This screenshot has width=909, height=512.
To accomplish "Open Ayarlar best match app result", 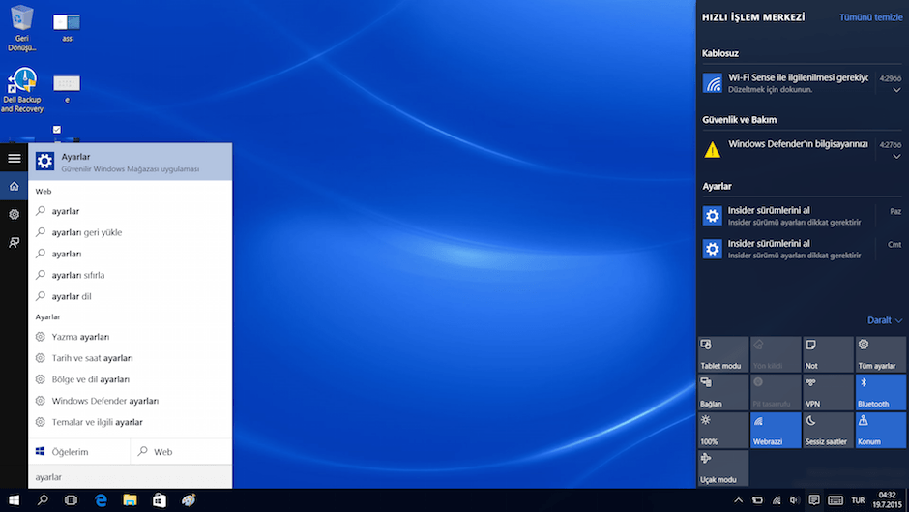I will tap(131, 162).
